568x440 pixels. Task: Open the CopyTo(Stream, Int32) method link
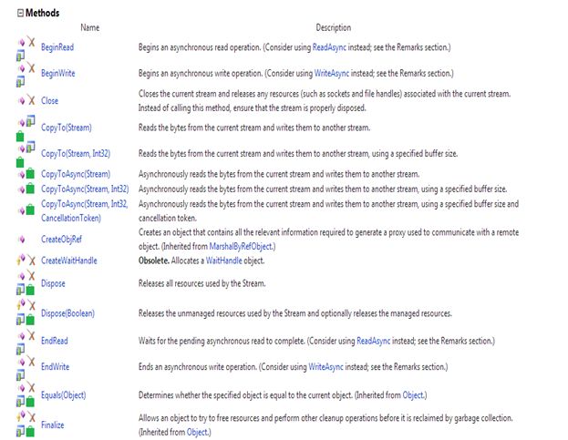click(76, 154)
